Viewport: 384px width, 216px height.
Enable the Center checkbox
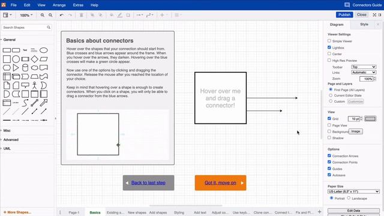[x=329, y=53]
